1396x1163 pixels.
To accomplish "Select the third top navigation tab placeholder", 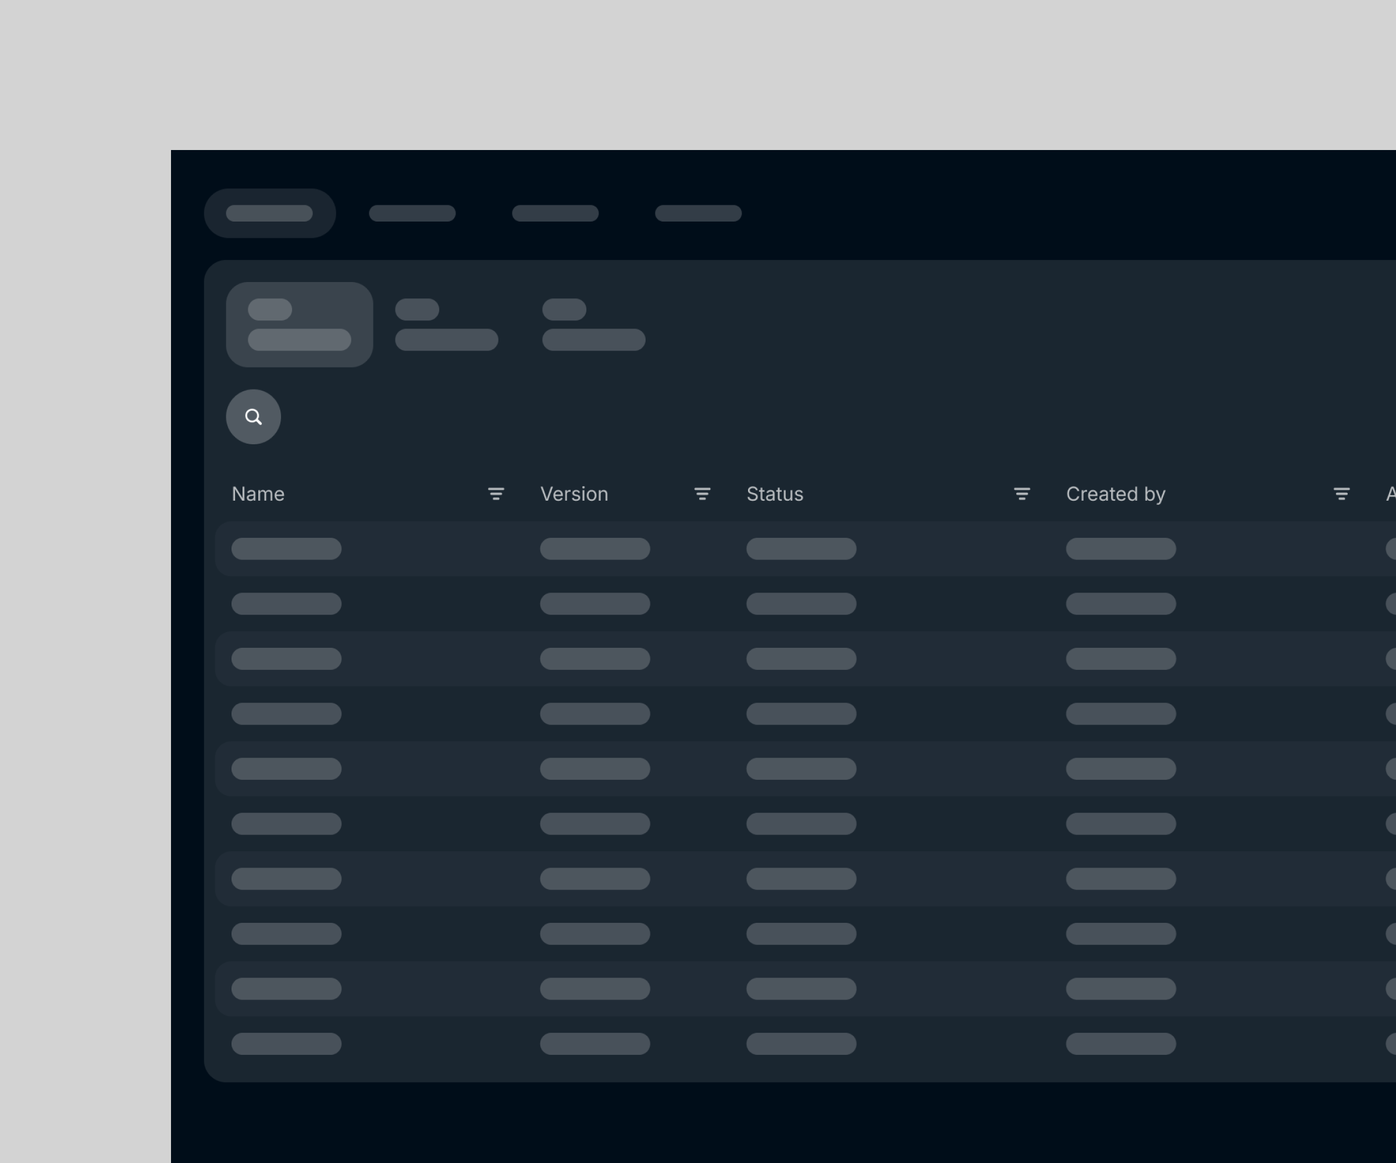I will click(555, 213).
